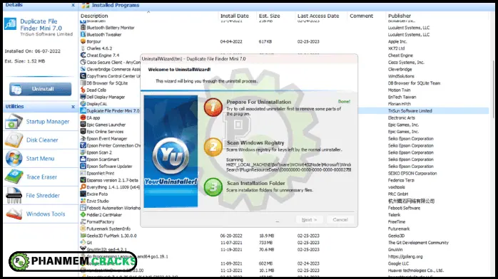The width and height of the screenshot is (498, 279).
Task: Select Bluetooth Tweaker program icon
Action: click(83, 34)
